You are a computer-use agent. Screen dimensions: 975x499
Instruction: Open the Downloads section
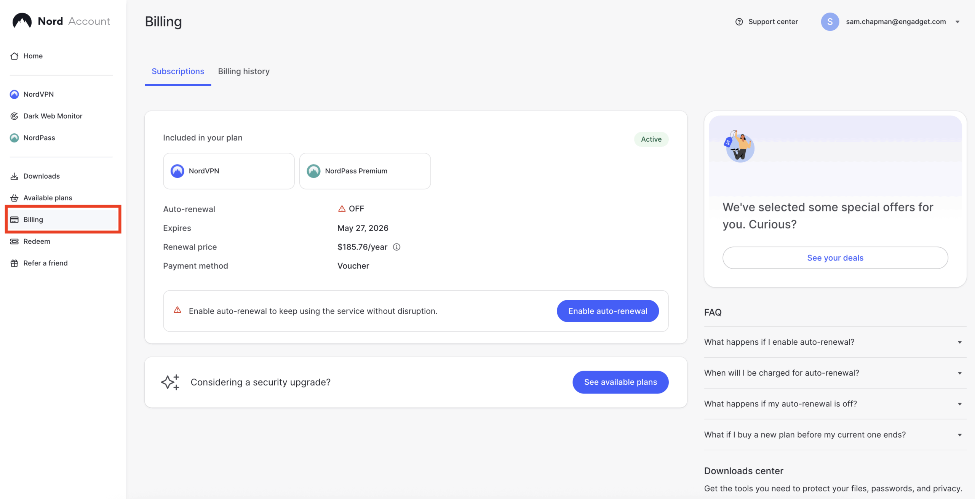click(x=41, y=176)
